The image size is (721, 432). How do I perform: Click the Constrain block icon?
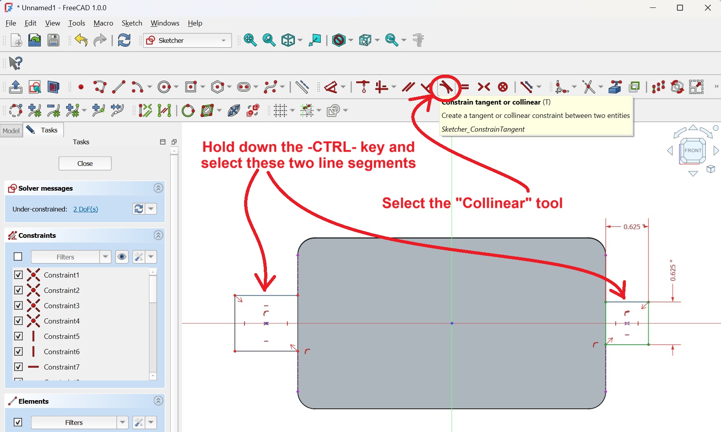point(503,87)
